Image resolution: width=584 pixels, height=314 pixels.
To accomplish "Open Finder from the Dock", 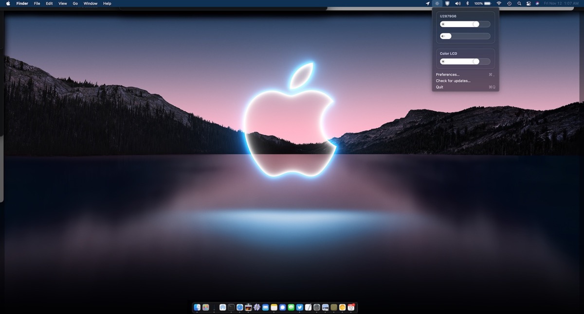I will 197,307.
